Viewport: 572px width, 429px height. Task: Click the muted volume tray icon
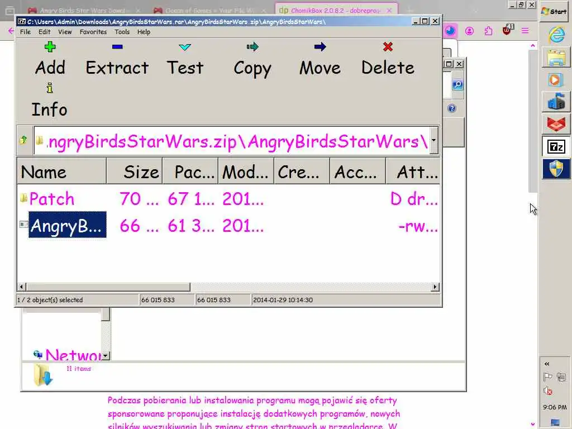click(547, 391)
